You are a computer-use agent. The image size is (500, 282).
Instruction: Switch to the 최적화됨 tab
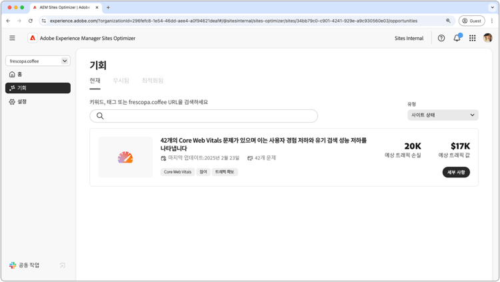tap(153, 81)
